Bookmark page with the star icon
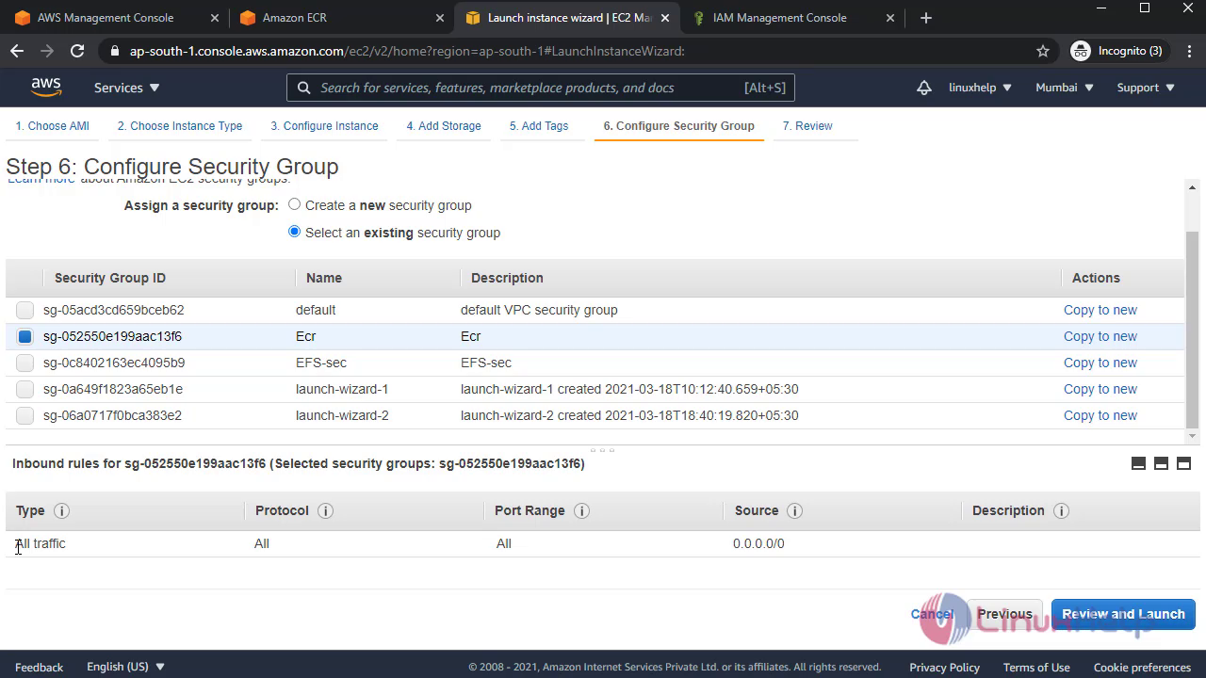Image resolution: width=1206 pixels, height=678 pixels. pyautogui.click(x=1043, y=51)
